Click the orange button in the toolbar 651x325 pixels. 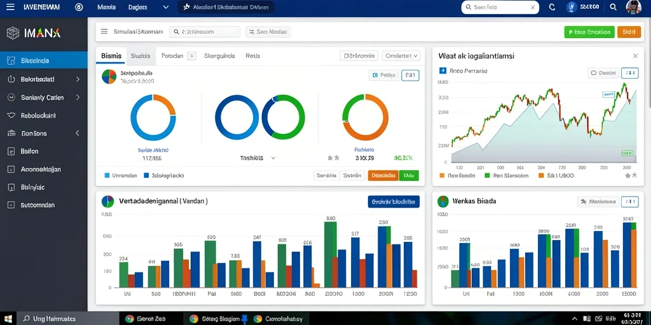tap(629, 32)
